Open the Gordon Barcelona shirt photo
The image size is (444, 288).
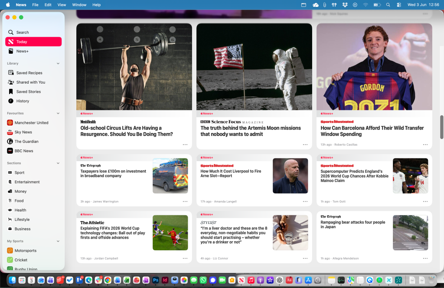tap(374, 67)
